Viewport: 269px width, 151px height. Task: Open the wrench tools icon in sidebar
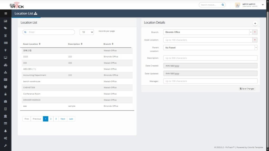[x=6, y=145]
